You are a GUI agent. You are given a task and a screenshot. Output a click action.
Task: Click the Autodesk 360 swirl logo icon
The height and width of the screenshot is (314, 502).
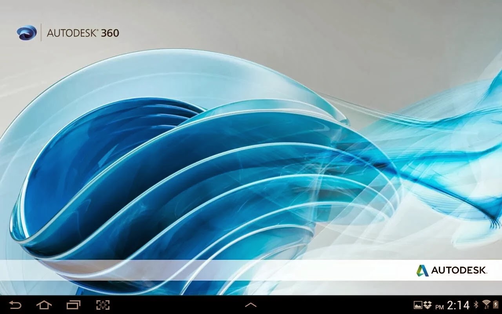[27, 33]
